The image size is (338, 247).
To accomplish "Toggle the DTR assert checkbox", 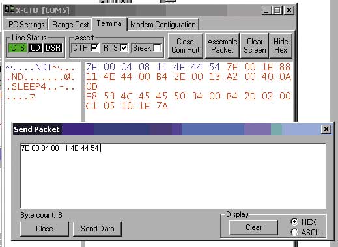I will click(x=94, y=47).
